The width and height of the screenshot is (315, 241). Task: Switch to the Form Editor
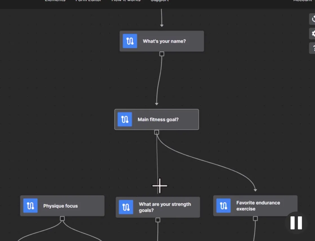click(88, 1)
